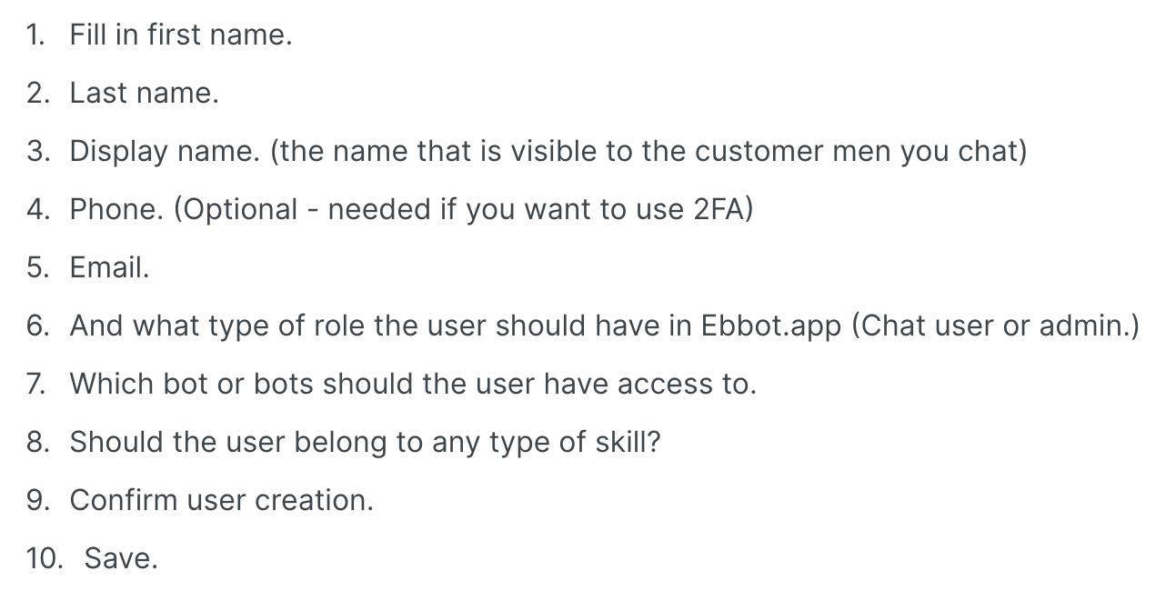Screen dimensions: 1166x591
Task: Click the parenthetical about customer-visible name
Action: [648, 151]
